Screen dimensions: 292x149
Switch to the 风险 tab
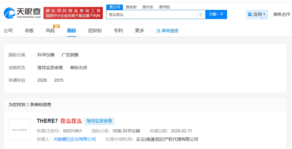pyautogui.click(x=50, y=31)
